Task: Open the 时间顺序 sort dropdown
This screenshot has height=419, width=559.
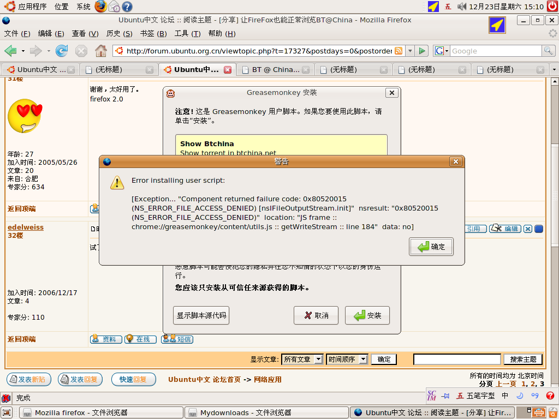Action: coord(347,359)
